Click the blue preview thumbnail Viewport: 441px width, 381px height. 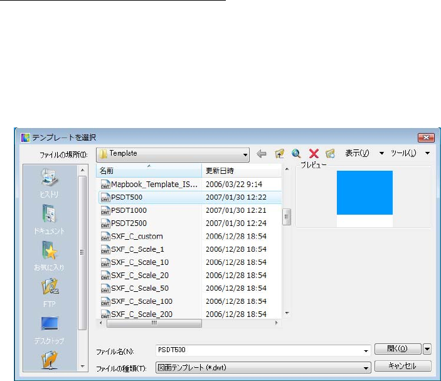[364, 193]
